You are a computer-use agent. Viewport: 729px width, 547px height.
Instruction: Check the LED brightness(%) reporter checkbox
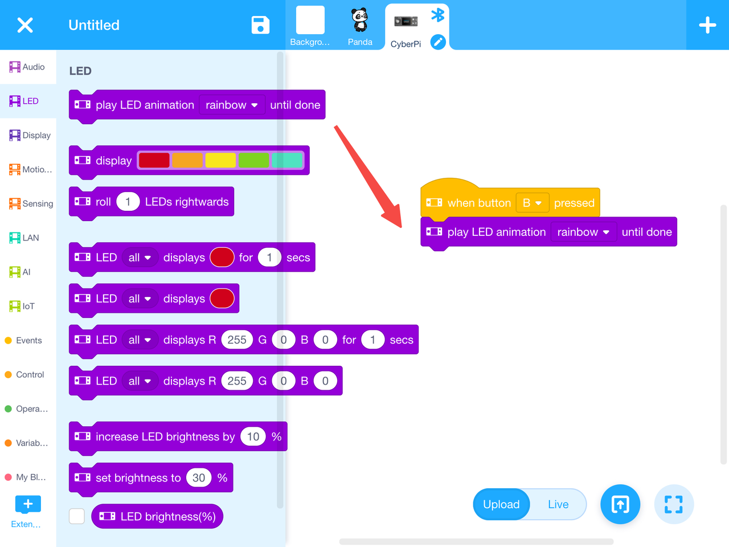tap(77, 516)
